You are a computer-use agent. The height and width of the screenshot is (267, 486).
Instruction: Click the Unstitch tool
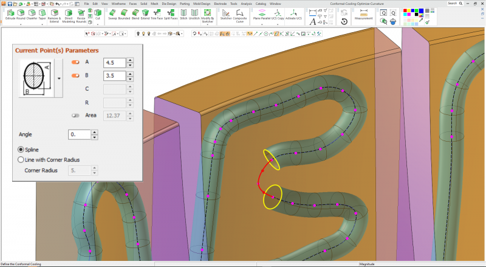194,15
